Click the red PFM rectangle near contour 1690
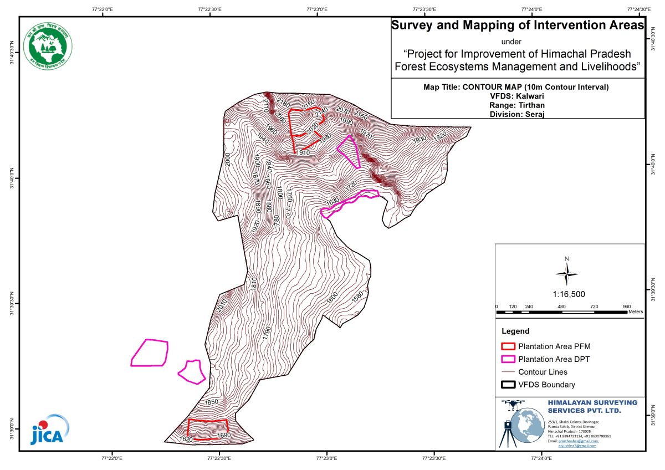This screenshot has width=665, height=470. click(208, 430)
